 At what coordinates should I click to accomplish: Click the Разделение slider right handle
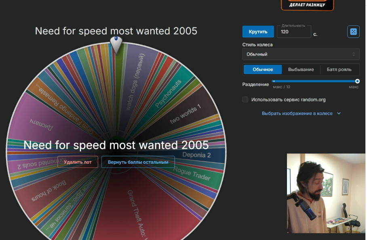tap(357, 81)
